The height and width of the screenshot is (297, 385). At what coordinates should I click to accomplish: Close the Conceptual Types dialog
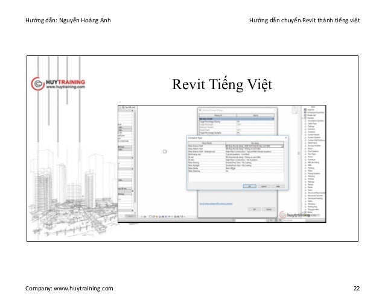coord(285,138)
